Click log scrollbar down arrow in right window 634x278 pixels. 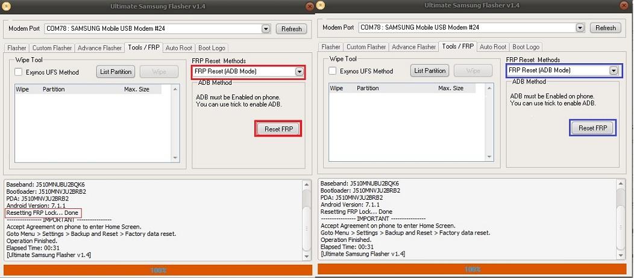[621, 255]
